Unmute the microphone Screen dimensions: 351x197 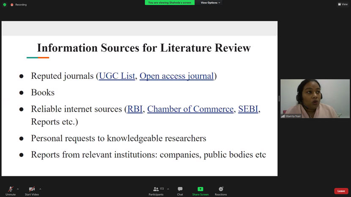[11, 189]
